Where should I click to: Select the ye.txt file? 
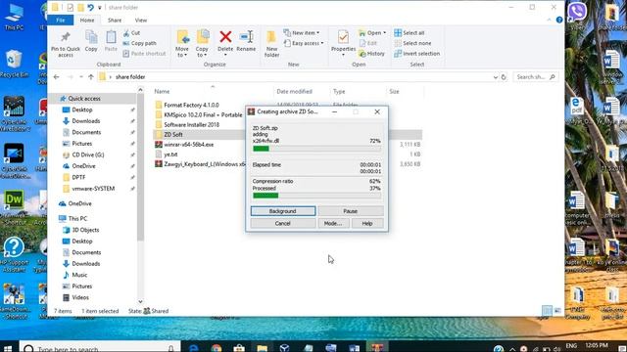coord(170,154)
